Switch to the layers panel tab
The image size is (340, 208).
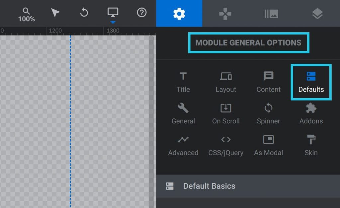tap(317, 13)
